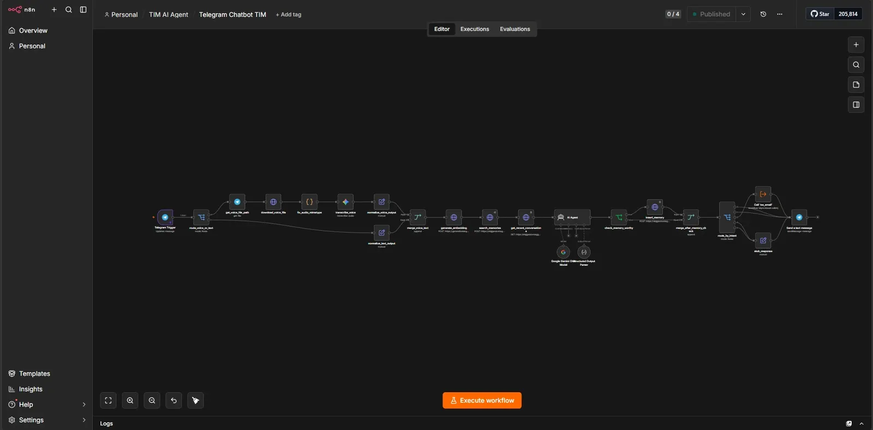Screen dimensions: 873x430
Task: Switch to the Evaluations tab
Action: tap(515, 29)
